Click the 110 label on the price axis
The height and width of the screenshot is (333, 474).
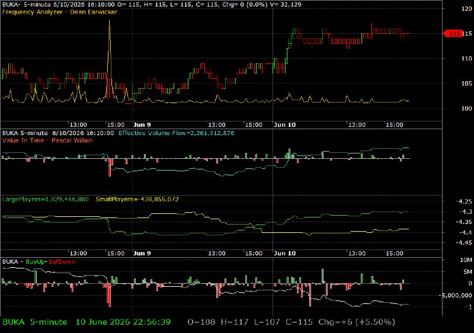(x=466, y=58)
